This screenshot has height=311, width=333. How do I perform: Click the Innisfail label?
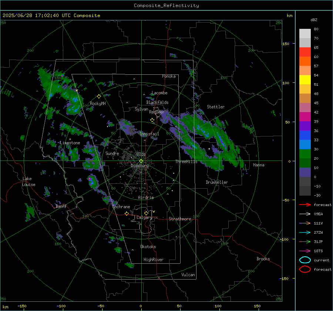pyautogui.click(x=149, y=134)
